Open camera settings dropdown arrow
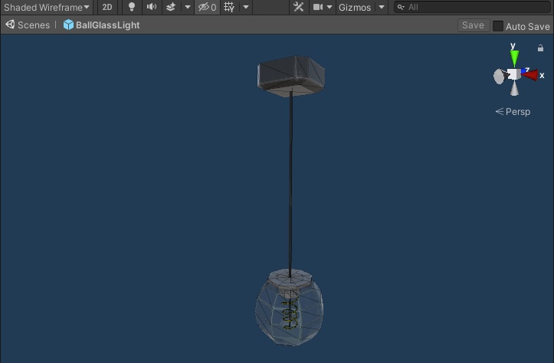The image size is (554, 363). coord(329,7)
